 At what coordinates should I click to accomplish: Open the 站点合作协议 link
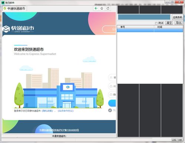coord(66,111)
